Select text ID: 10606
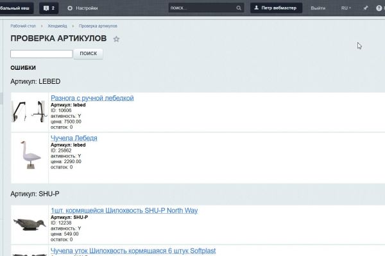 pyautogui.click(x=61, y=111)
